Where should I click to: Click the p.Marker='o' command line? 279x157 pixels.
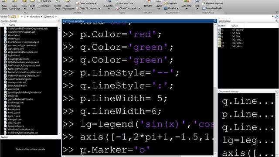tap(115, 150)
